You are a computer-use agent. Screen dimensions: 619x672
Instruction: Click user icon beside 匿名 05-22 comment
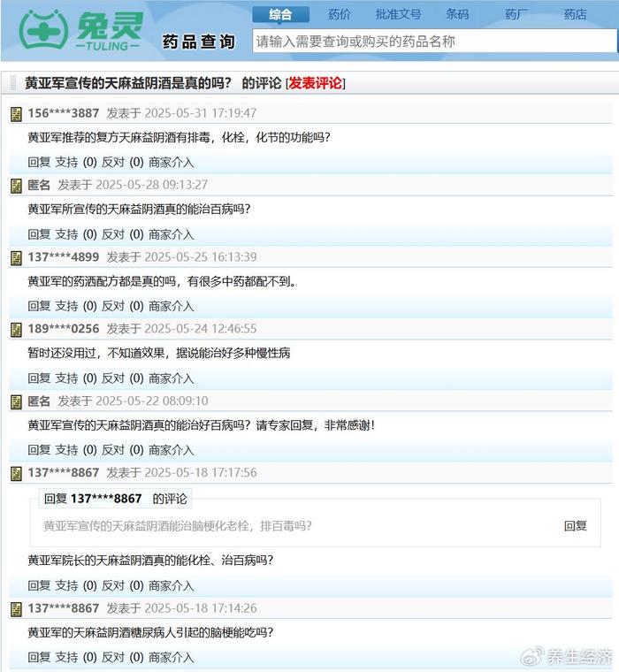pos(16,402)
